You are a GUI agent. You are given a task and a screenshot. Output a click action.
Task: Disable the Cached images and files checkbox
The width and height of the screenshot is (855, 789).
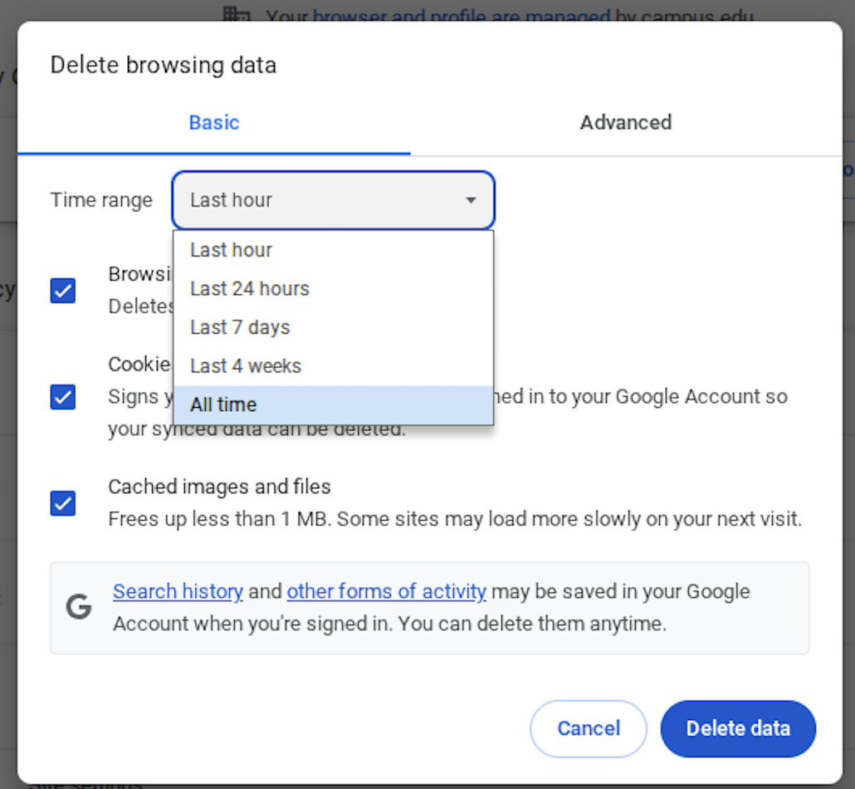[63, 503]
